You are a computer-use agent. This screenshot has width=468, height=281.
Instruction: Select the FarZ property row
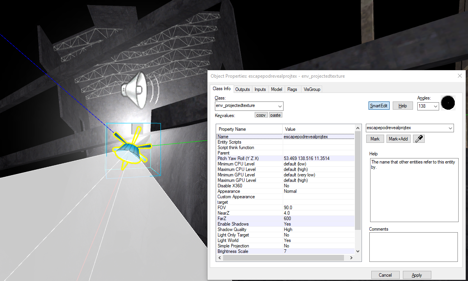pyautogui.click(x=285, y=219)
